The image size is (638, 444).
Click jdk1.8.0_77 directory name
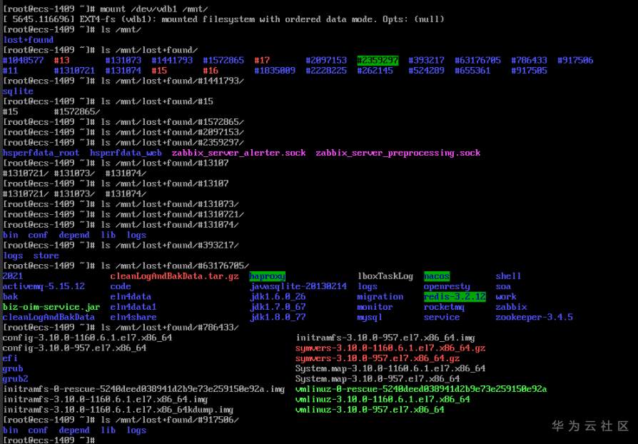(x=278, y=318)
